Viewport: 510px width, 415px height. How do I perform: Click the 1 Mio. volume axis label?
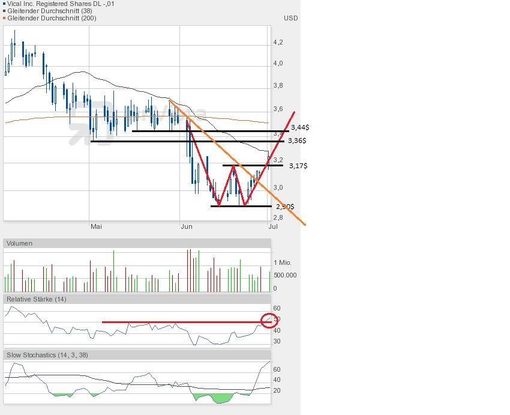(x=283, y=263)
